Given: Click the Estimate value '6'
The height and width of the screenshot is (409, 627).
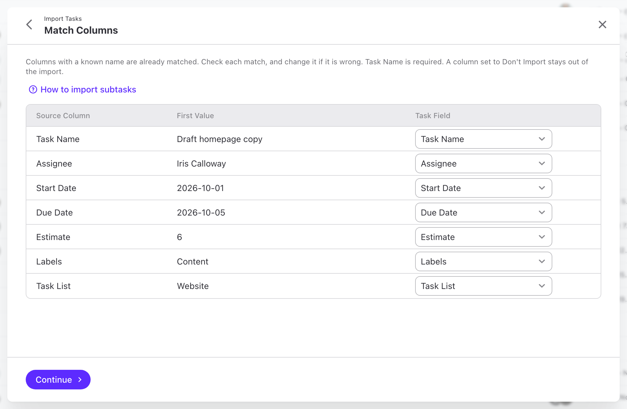Looking at the screenshot, I should [179, 237].
